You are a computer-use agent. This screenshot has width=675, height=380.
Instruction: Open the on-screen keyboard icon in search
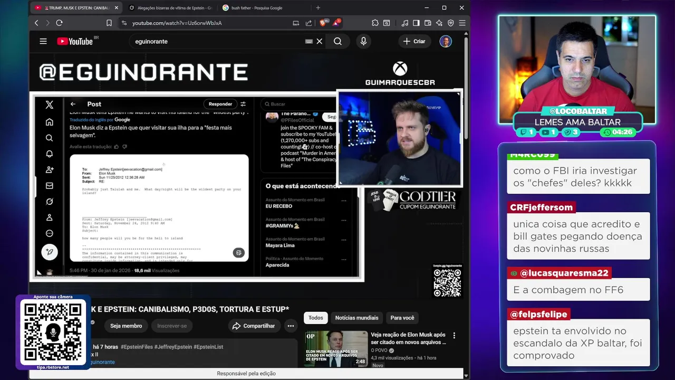pyautogui.click(x=309, y=41)
